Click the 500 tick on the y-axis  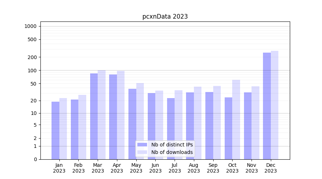[x=33, y=39]
